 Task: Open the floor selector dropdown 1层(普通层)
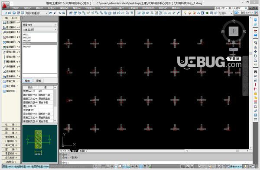[x=37, y=13]
